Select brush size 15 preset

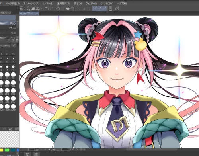click(7, 68)
